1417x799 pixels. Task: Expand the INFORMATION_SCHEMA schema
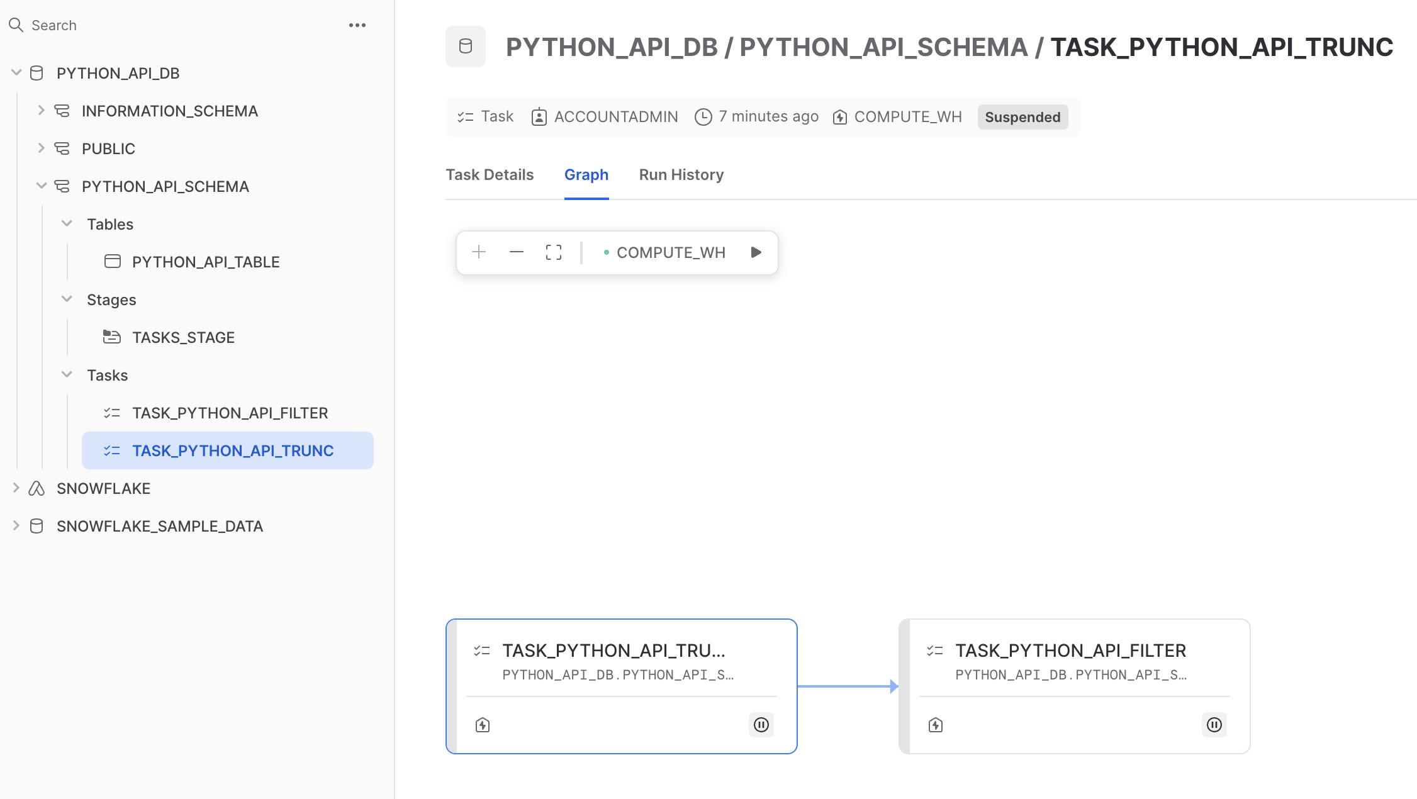41,111
